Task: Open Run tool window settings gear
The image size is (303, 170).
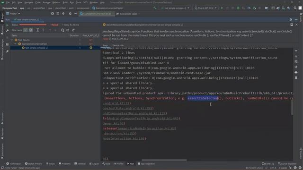Action: [x=291, y=19]
